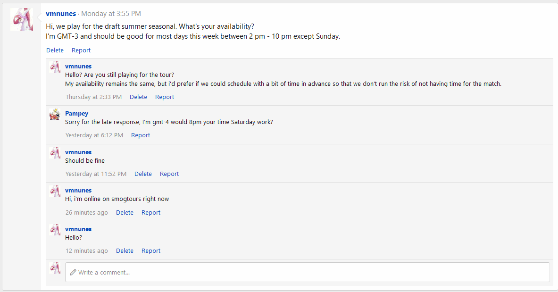Image resolution: width=558 pixels, height=292 pixels.
Task: Report Pampey's comment from yesterday 6:12 PM
Action: 141,135
